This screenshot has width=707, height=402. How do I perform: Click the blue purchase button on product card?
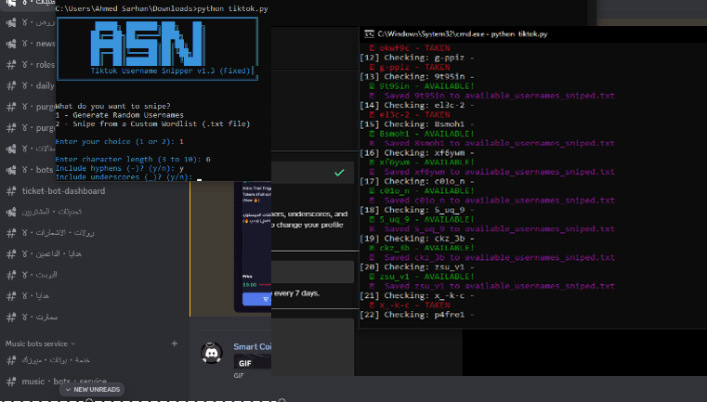(x=257, y=299)
